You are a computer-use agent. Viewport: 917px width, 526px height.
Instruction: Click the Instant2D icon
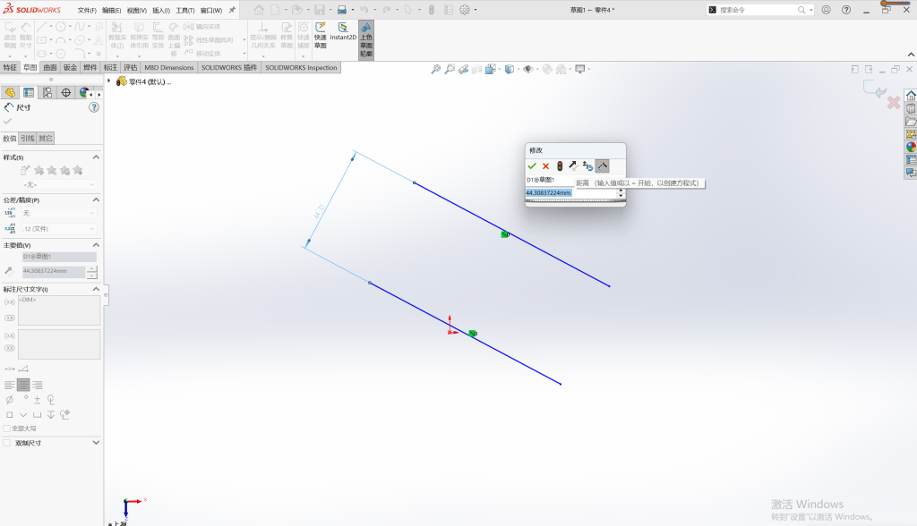click(343, 32)
